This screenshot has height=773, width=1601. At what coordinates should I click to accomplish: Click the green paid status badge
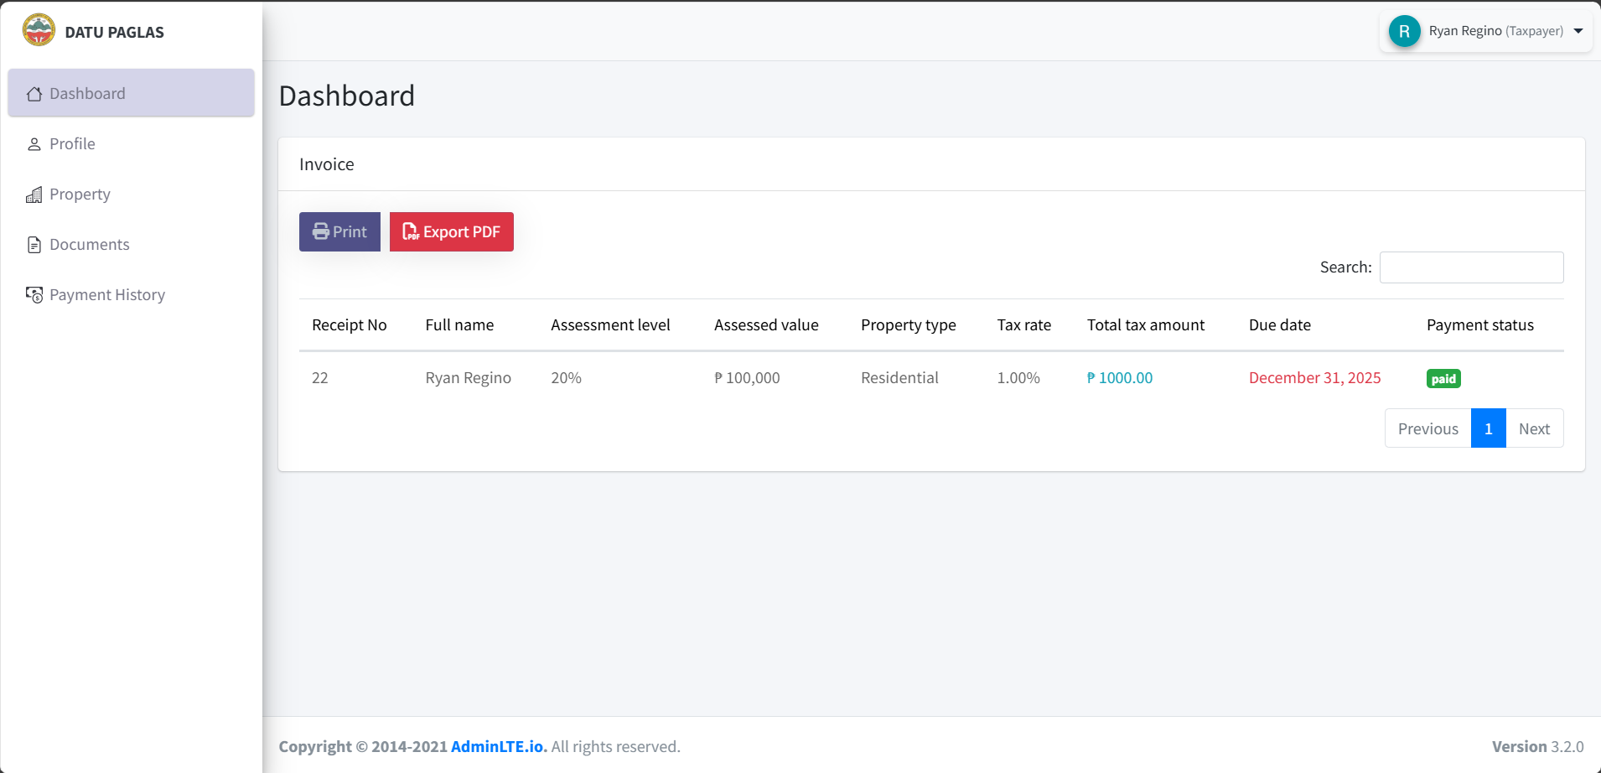point(1443,379)
